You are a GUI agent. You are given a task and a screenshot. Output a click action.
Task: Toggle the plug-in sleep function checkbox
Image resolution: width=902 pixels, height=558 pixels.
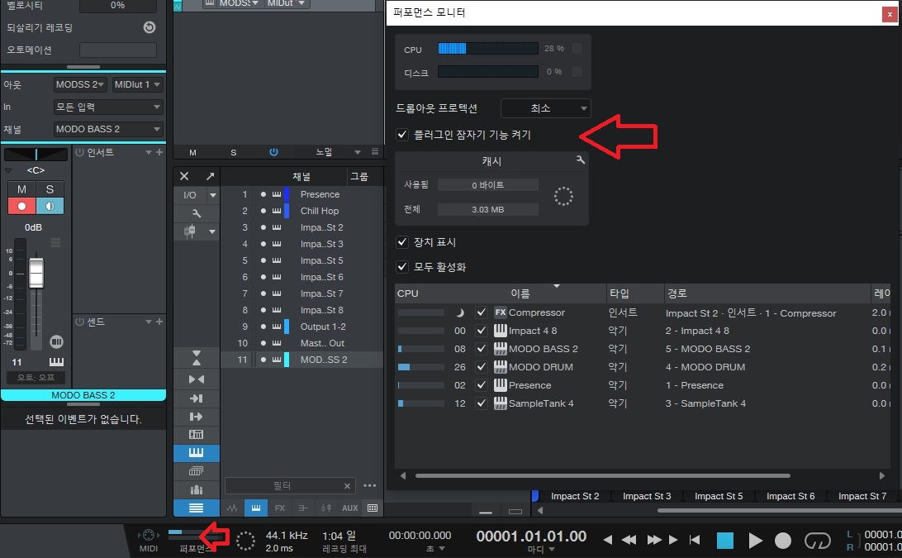pos(403,135)
